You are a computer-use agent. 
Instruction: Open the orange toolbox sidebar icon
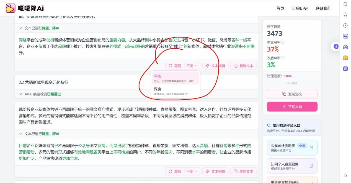pos(345,58)
